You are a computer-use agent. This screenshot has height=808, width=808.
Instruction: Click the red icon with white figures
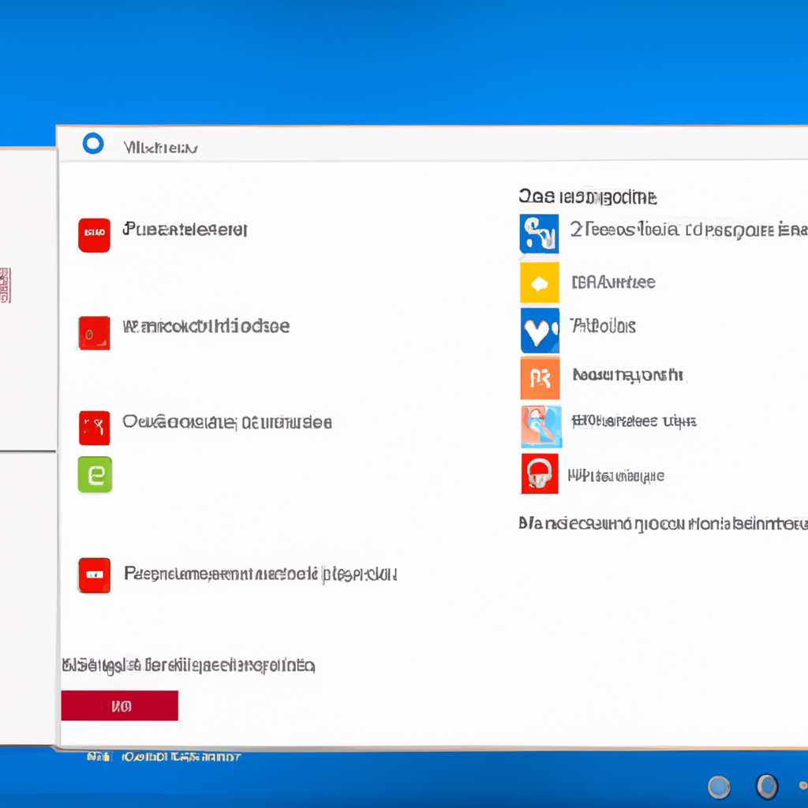(x=95, y=428)
